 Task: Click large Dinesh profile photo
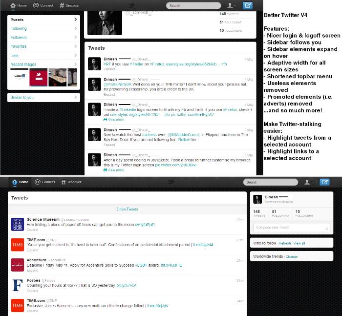point(105,23)
